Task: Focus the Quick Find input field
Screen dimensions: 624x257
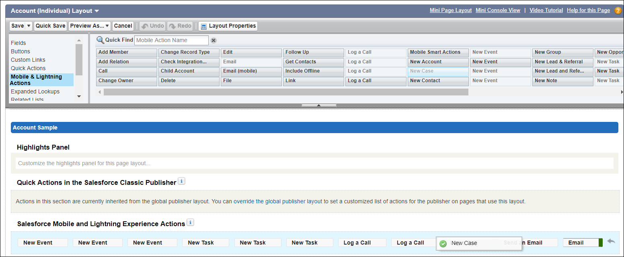Action: [x=172, y=40]
